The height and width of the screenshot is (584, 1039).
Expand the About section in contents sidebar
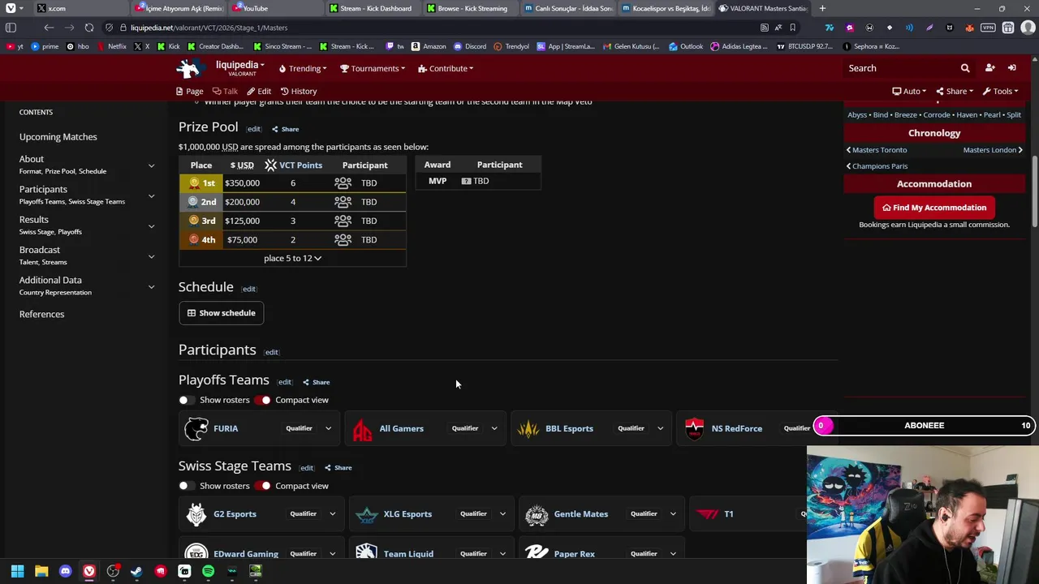(x=151, y=165)
